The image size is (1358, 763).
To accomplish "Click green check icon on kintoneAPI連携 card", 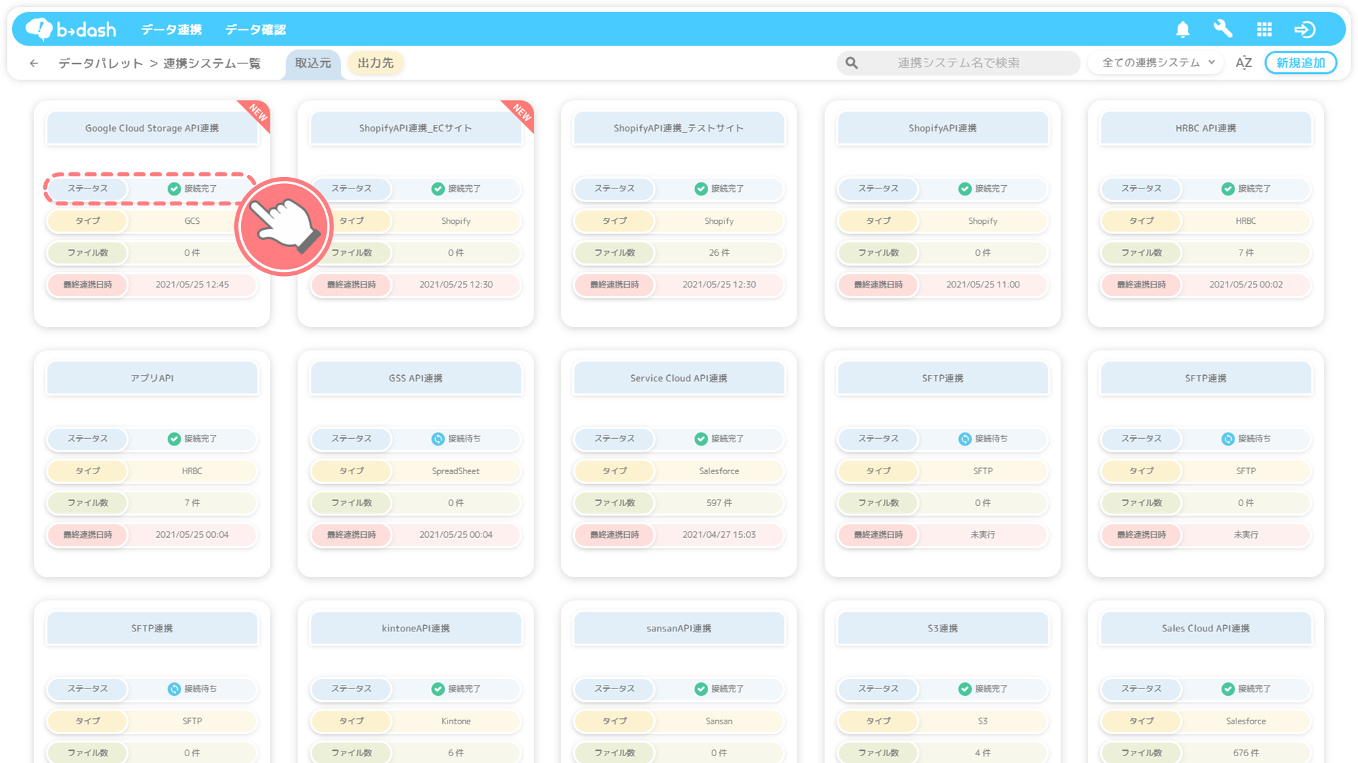I will (438, 688).
